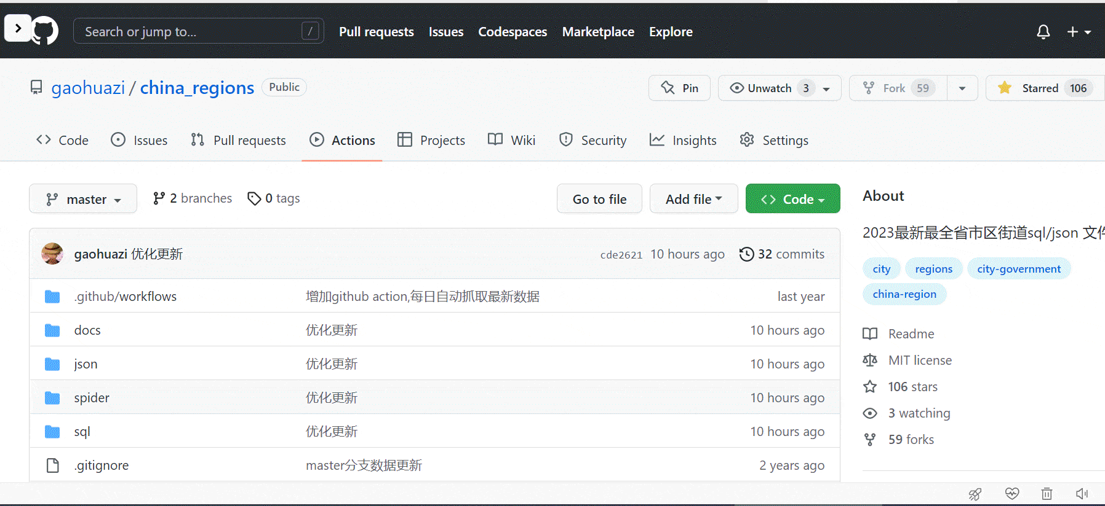Open commit history clock icon
This screenshot has height=506, width=1105.
(x=746, y=254)
